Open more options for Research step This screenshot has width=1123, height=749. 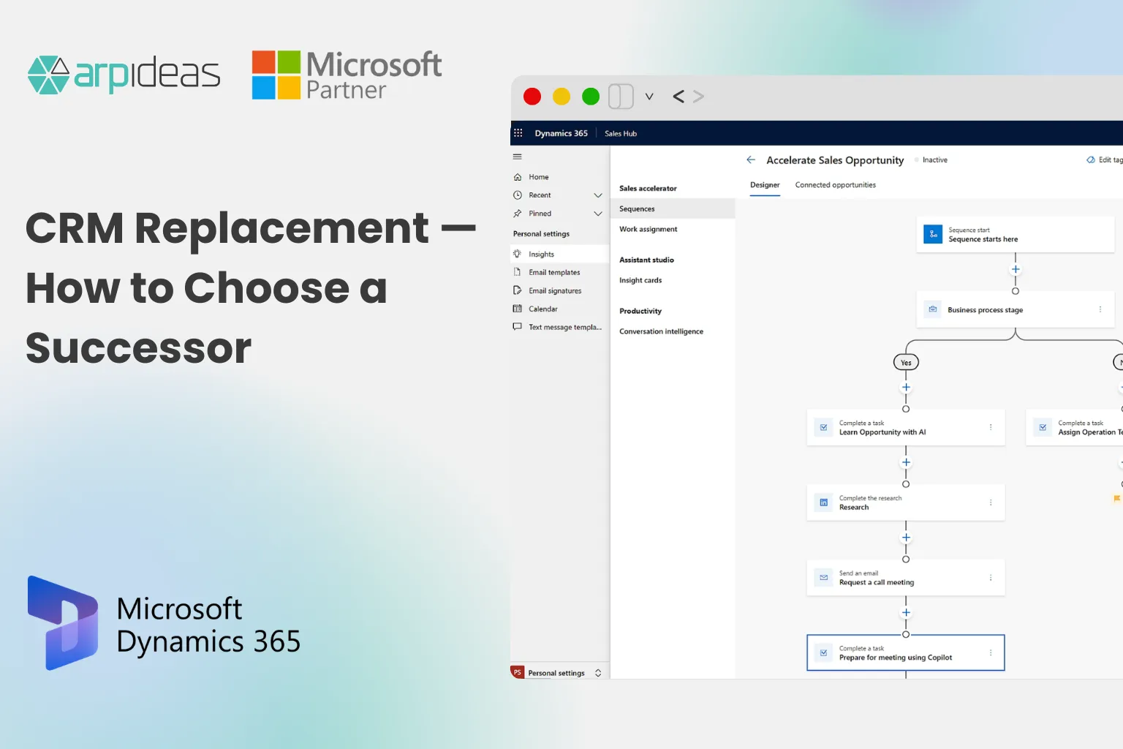(991, 503)
